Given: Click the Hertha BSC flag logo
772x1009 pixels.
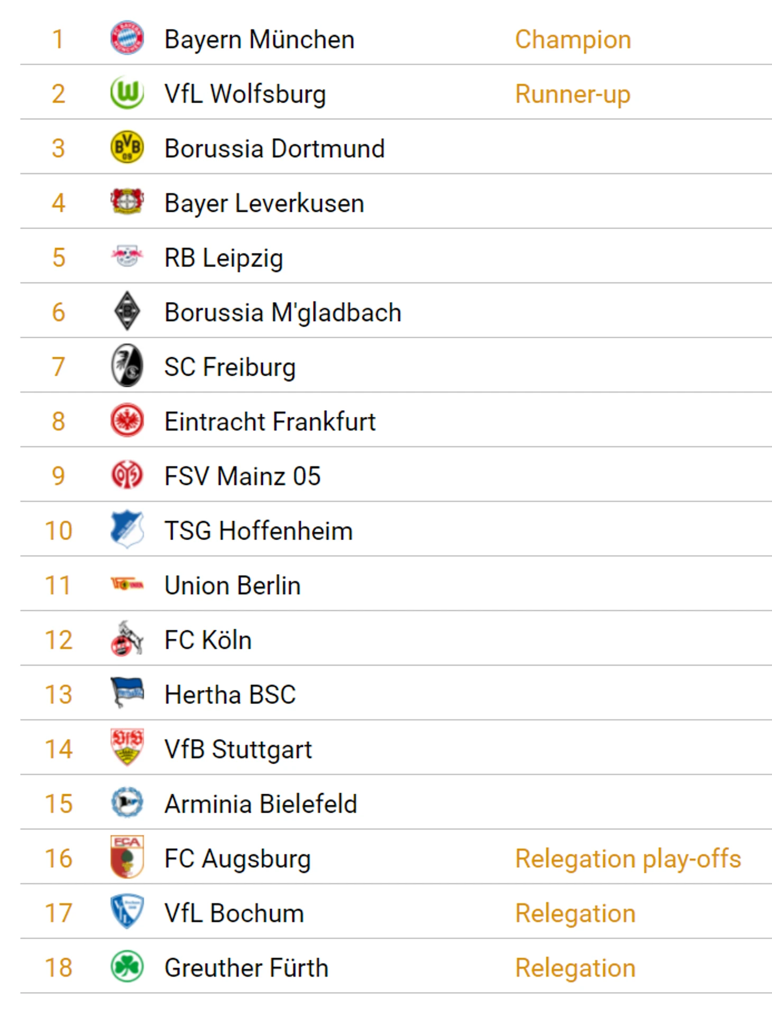Looking at the screenshot, I should click(127, 694).
